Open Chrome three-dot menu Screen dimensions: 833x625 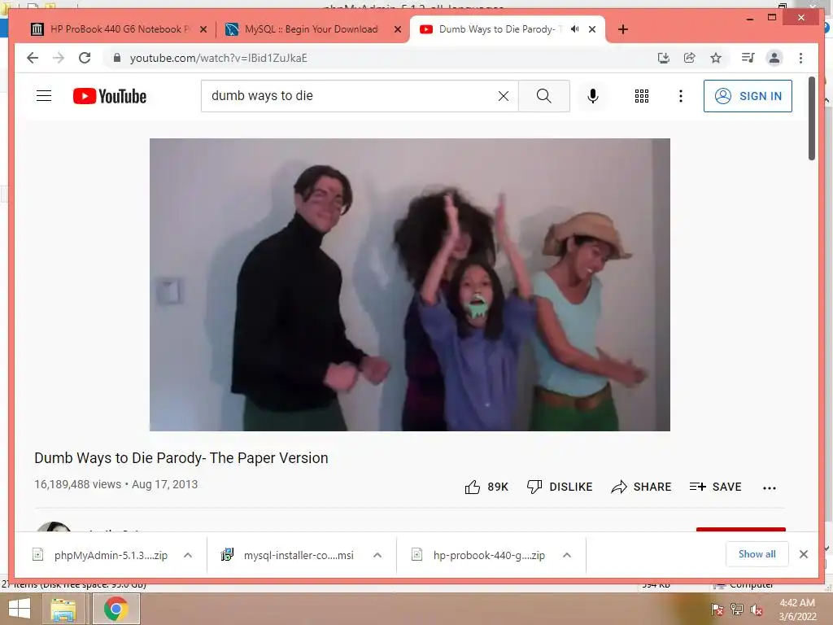(800, 58)
